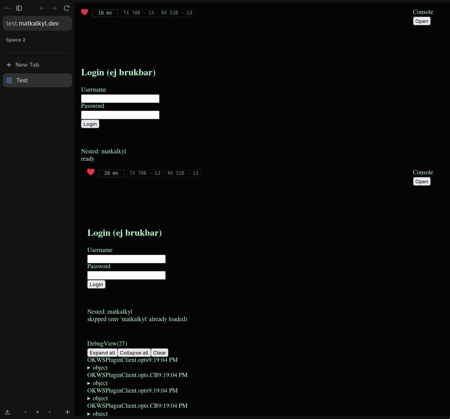The height and width of the screenshot is (419, 450).
Task: Click the Login button below 18 ms
Action: 90,124
